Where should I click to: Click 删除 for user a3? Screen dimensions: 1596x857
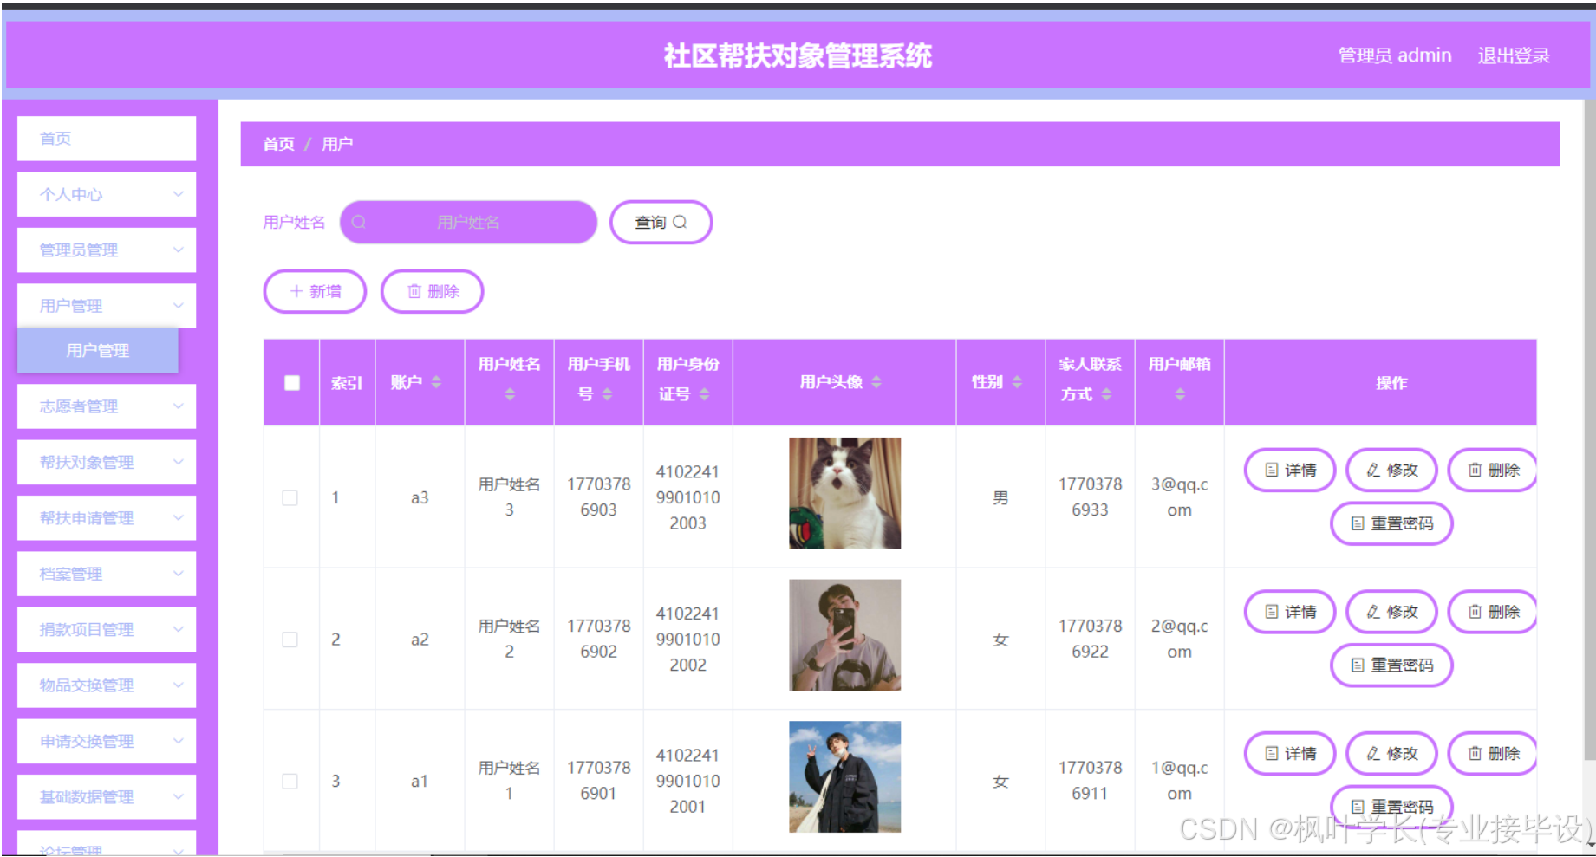coord(1493,470)
